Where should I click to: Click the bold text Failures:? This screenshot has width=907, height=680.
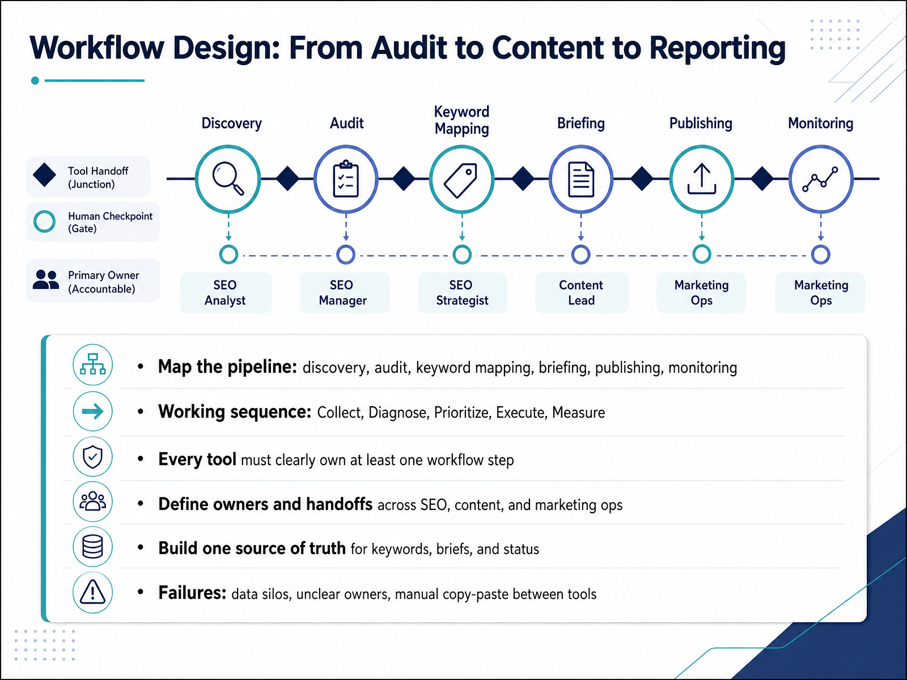click(x=192, y=593)
